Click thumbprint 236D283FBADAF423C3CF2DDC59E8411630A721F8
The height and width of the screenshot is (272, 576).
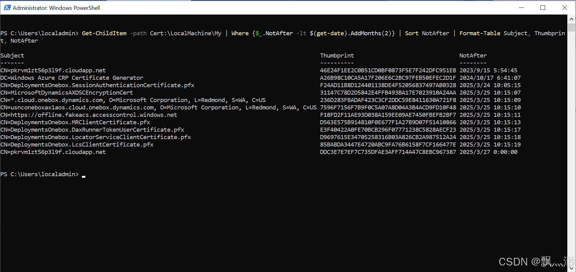(x=388, y=100)
